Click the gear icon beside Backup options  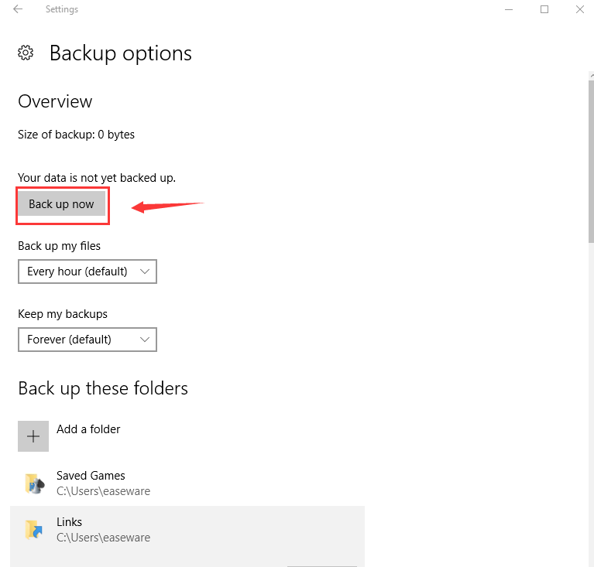tap(26, 53)
